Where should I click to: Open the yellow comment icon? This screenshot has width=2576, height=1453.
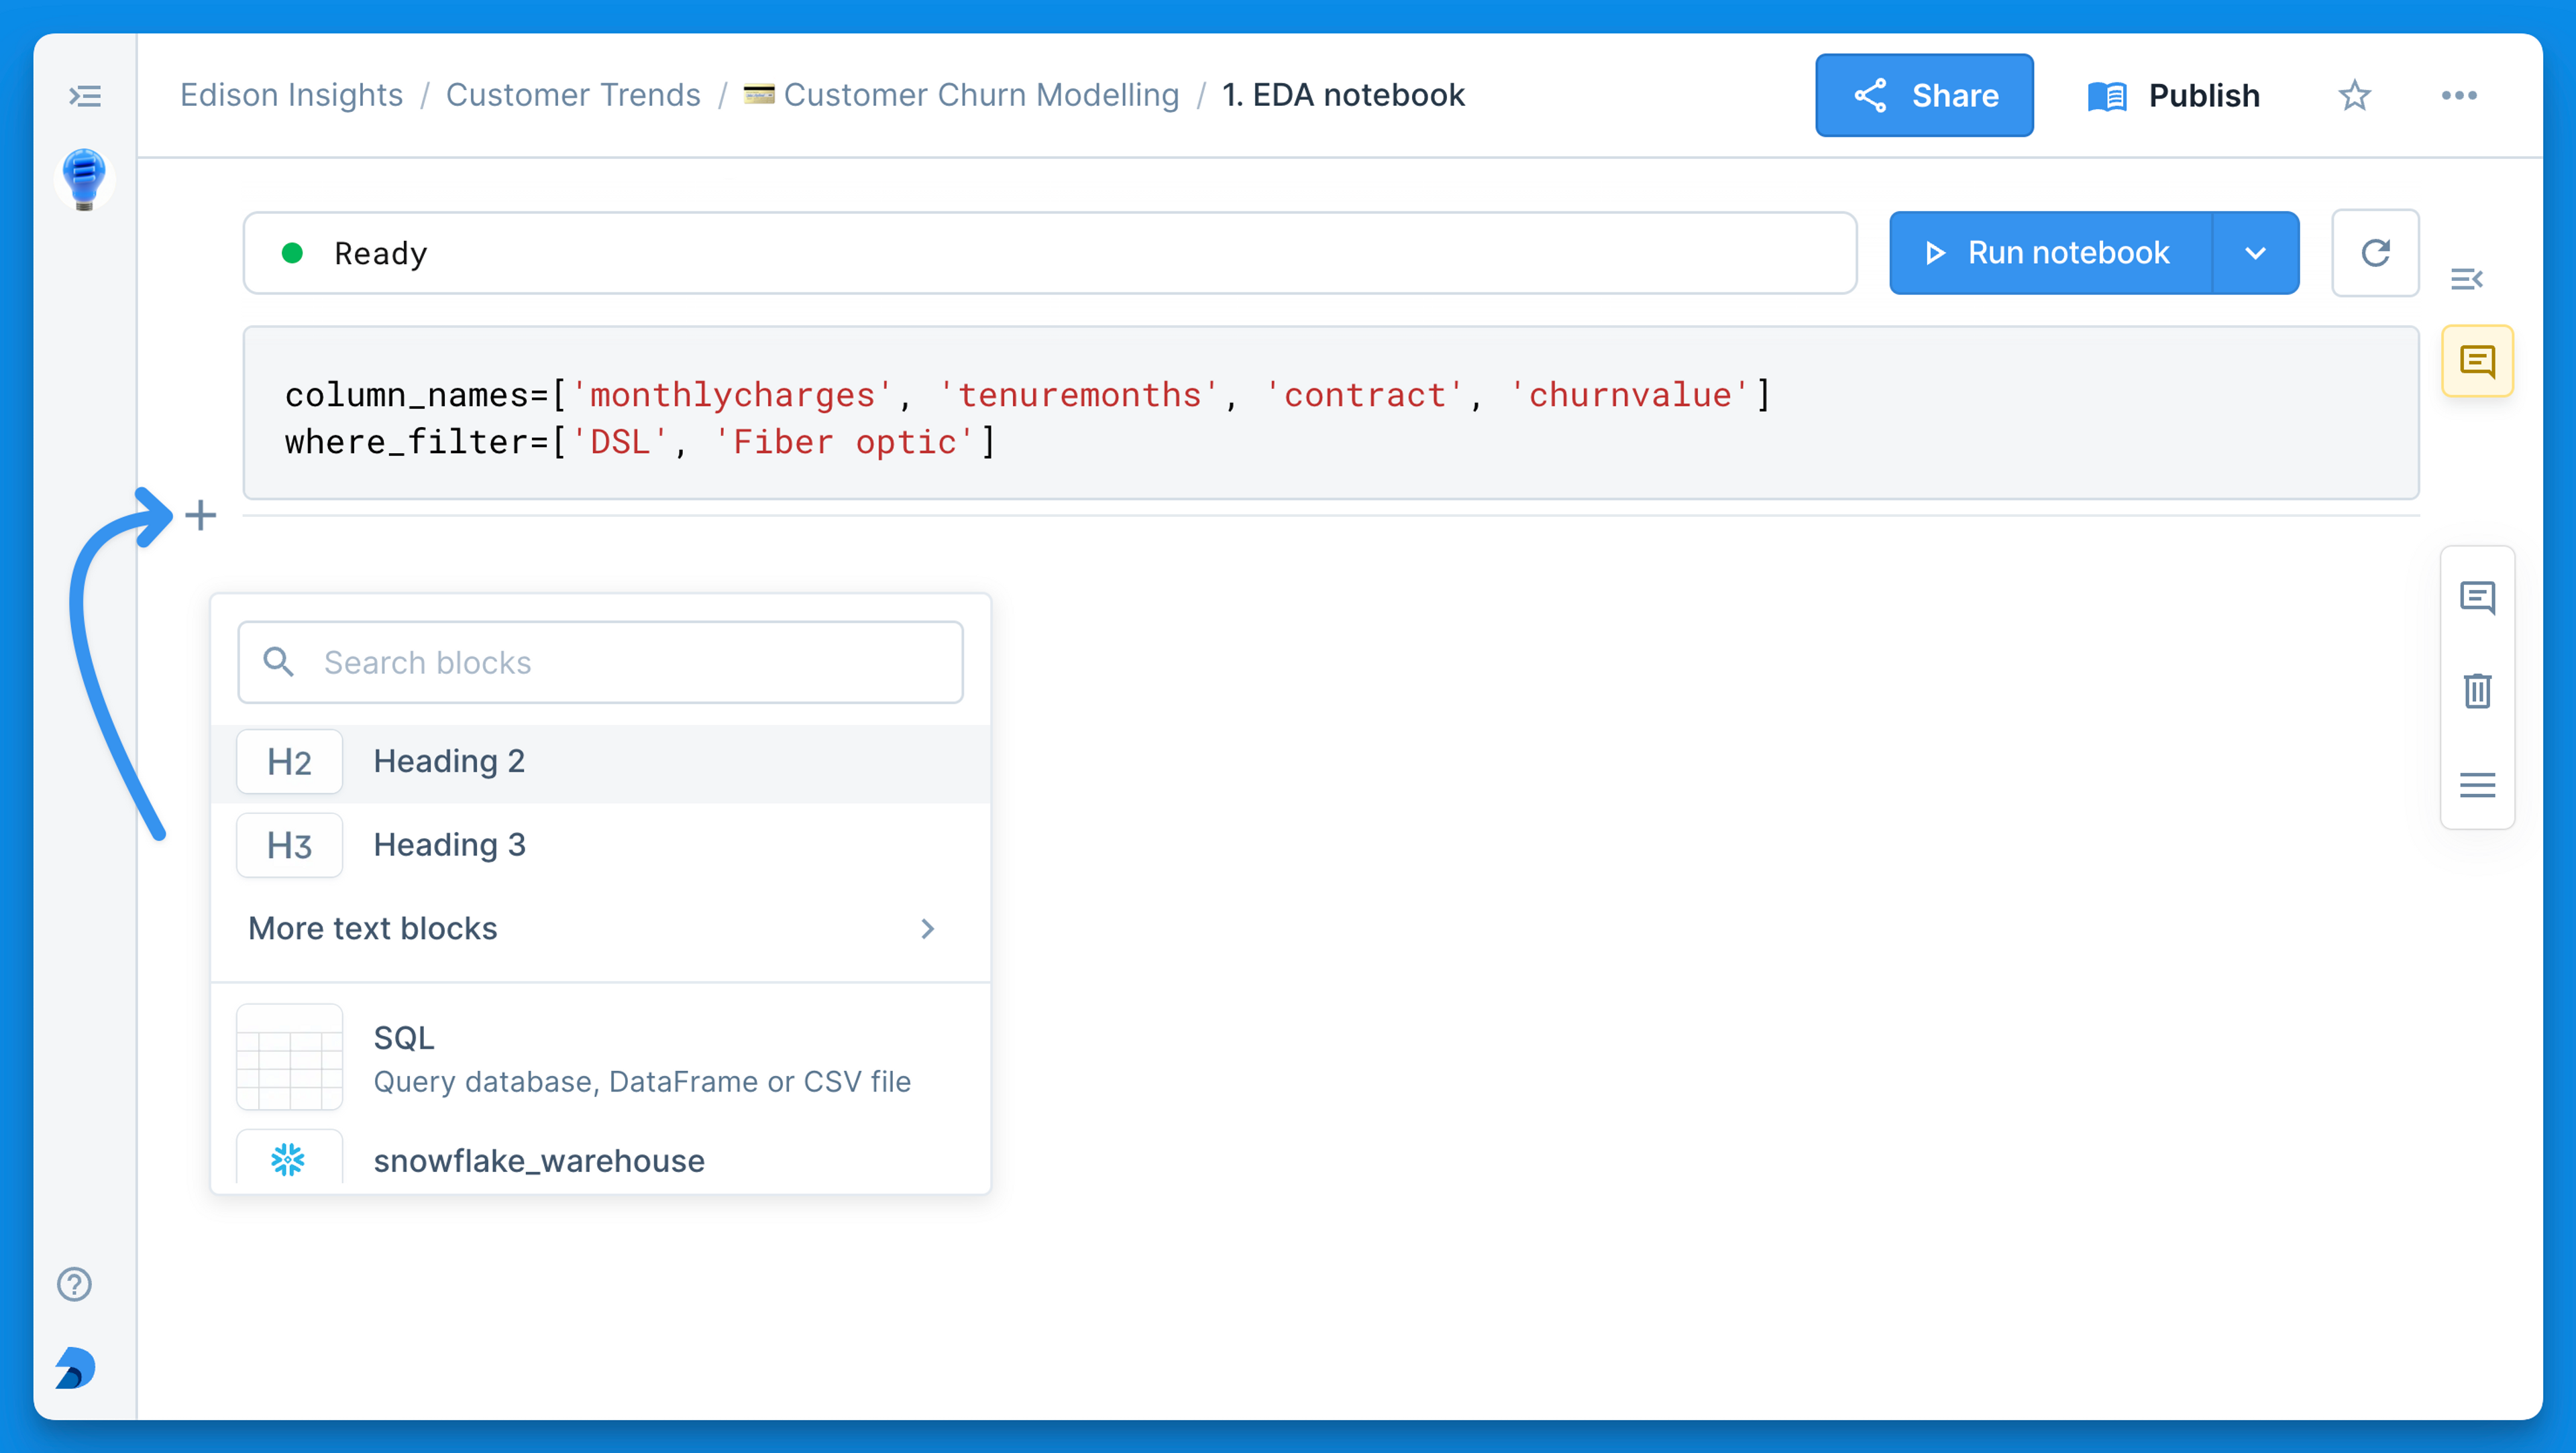tap(2477, 361)
